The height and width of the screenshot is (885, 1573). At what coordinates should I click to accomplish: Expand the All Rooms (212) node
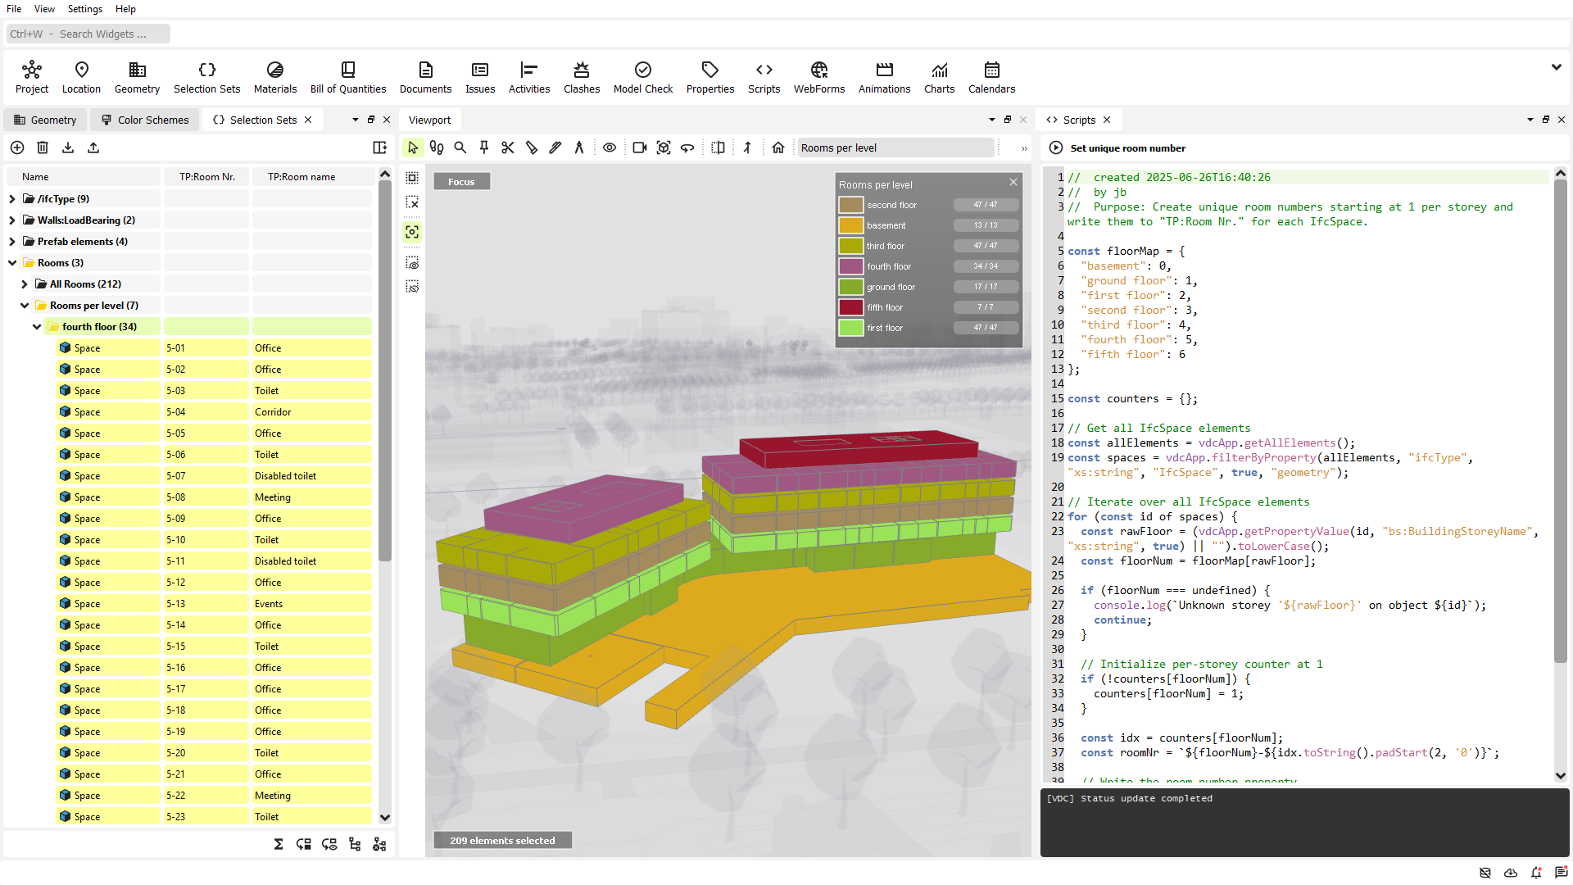pos(25,284)
